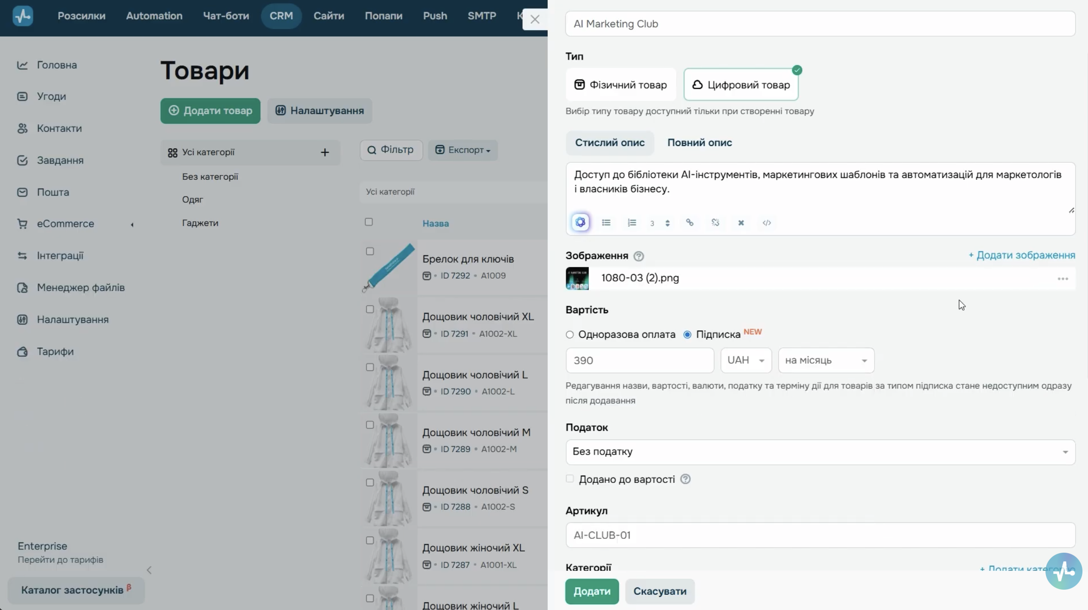Open the help tooltip next to Зображення
1088x610 pixels.
click(x=639, y=256)
